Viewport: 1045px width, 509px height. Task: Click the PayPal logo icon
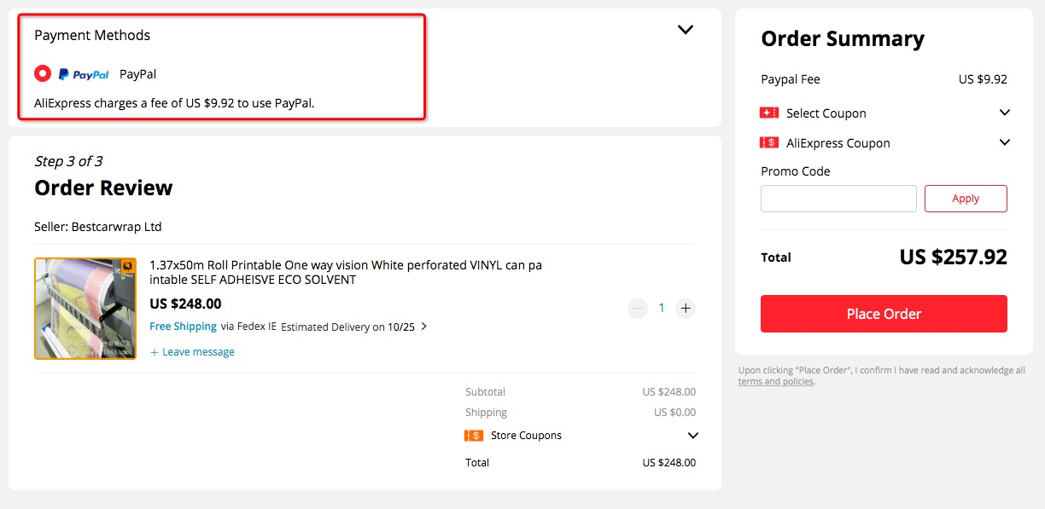pyautogui.click(x=84, y=74)
